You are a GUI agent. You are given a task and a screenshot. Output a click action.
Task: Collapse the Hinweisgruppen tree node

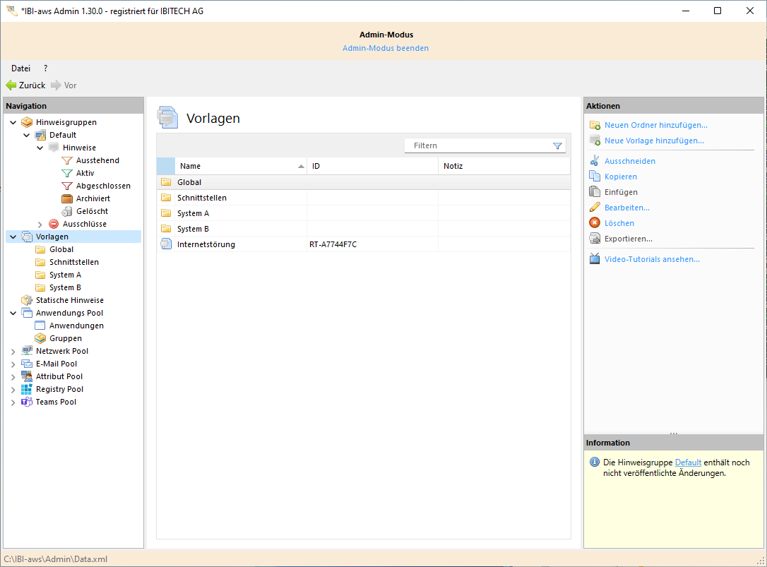point(13,122)
